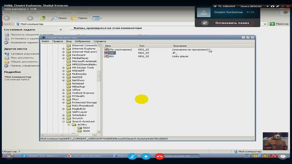Click Остановить показ to stop screen sharing
292x164 pixels.
click(x=232, y=23)
